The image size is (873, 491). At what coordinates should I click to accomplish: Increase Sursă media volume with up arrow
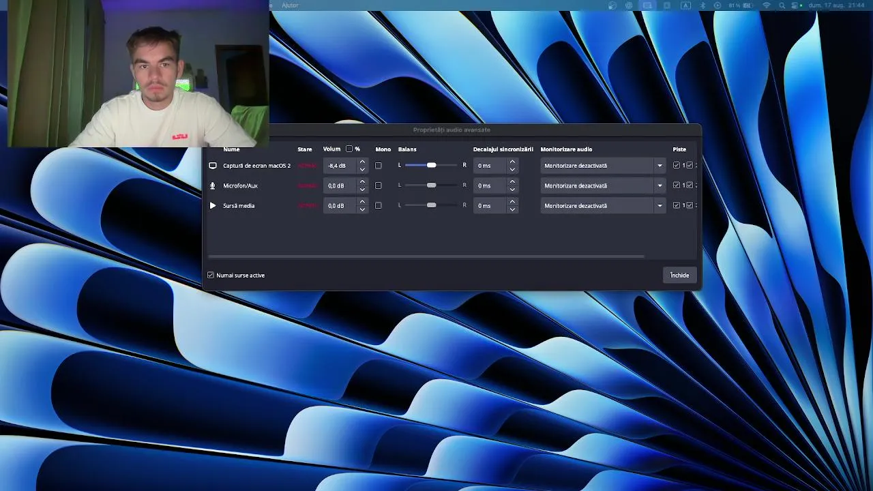[362, 202]
